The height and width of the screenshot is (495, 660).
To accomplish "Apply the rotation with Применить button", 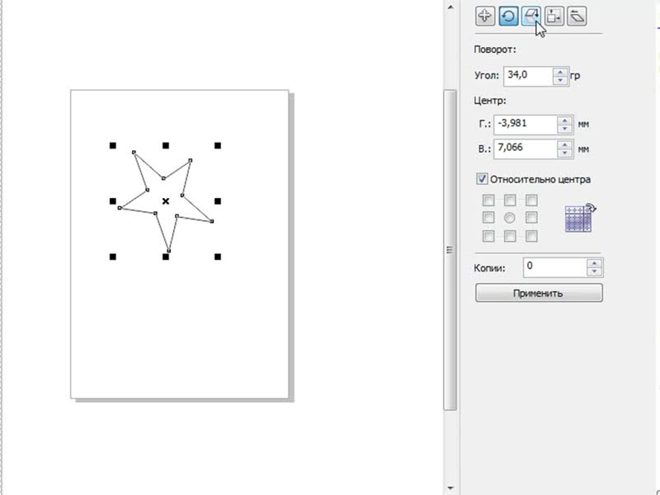I will [539, 293].
